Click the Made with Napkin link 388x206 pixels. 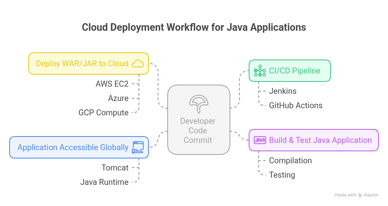point(356,195)
